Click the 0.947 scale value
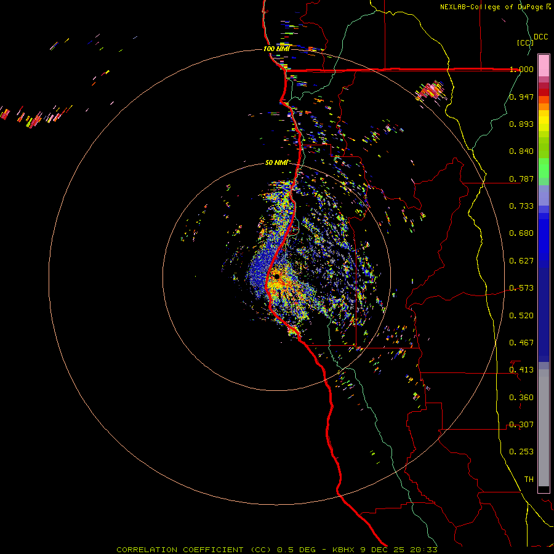 pyautogui.click(x=521, y=97)
